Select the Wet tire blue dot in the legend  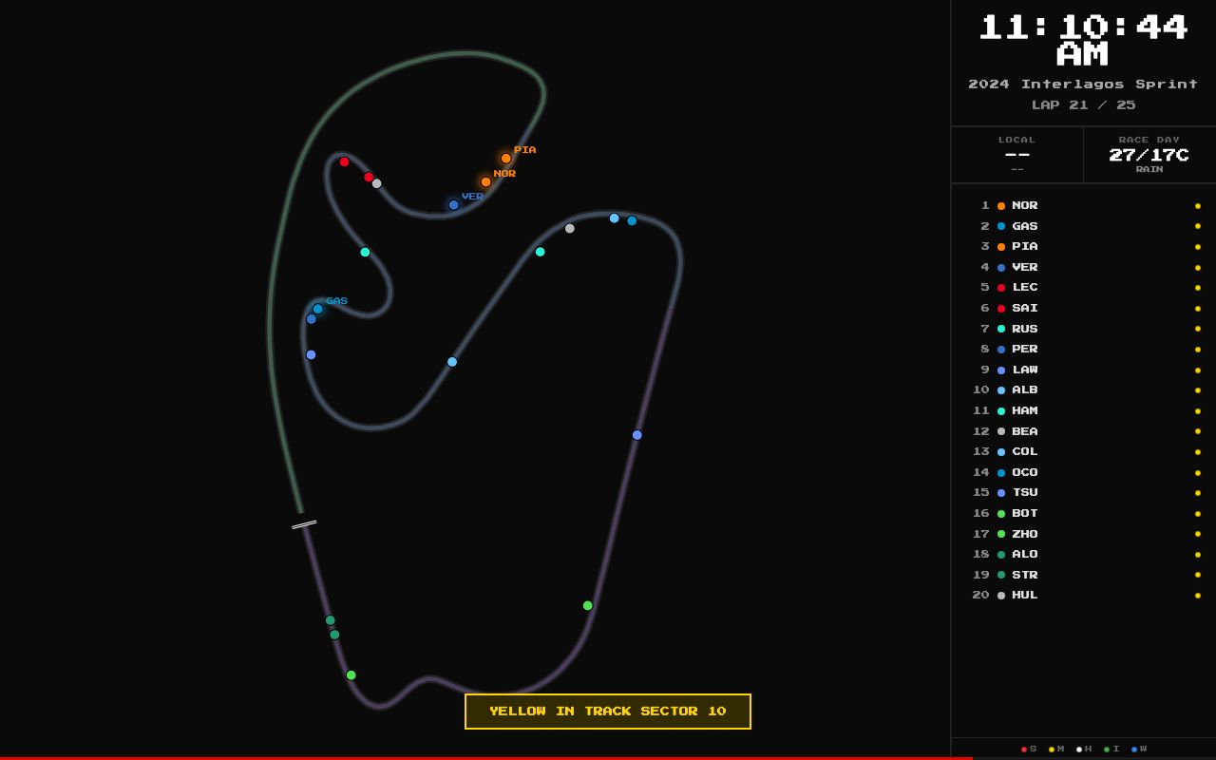click(x=1133, y=749)
